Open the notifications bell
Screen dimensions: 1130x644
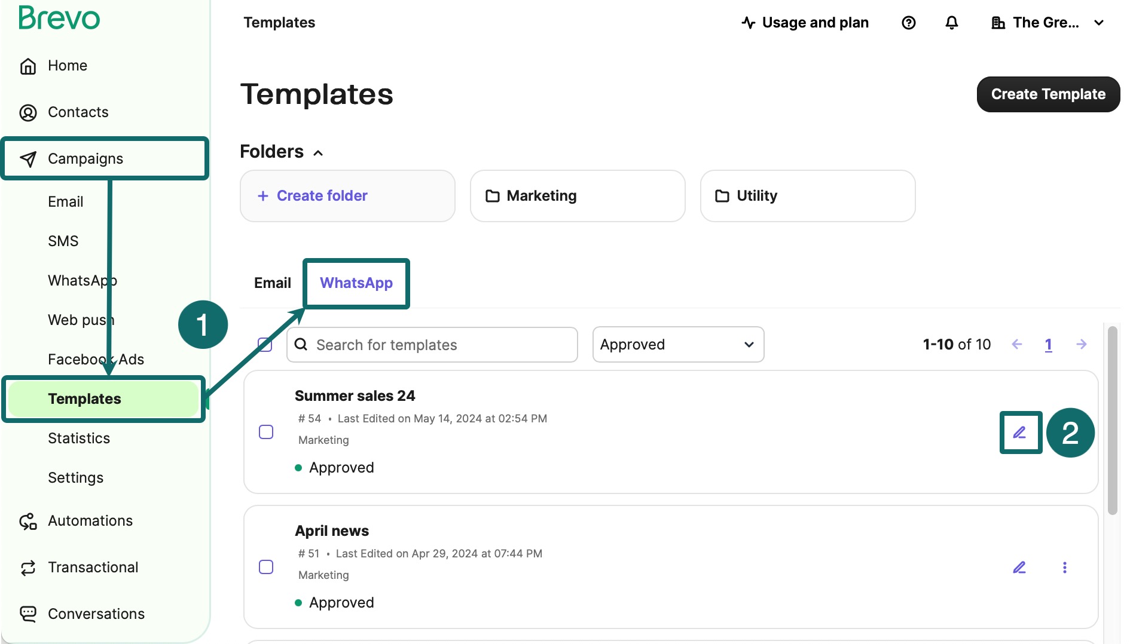click(951, 23)
